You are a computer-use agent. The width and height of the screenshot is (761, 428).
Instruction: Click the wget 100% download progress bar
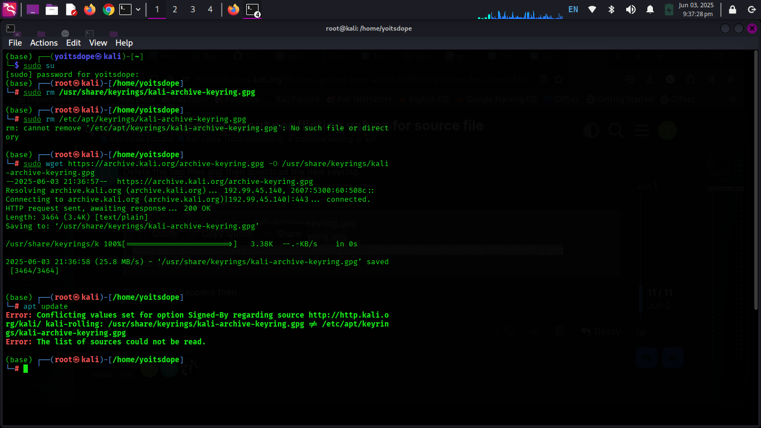pyautogui.click(x=179, y=244)
